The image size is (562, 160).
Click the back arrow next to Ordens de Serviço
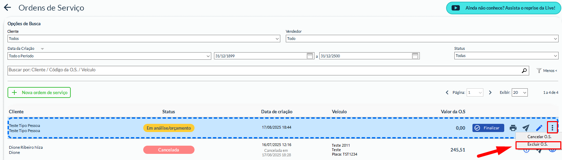[7, 8]
